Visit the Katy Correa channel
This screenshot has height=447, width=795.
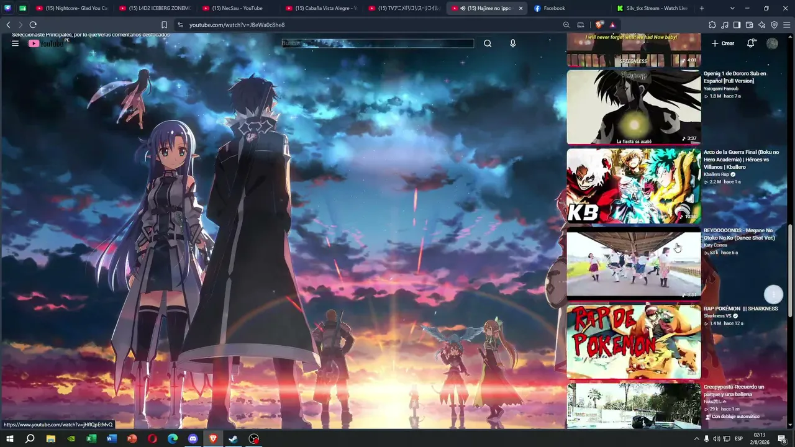tap(715, 245)
